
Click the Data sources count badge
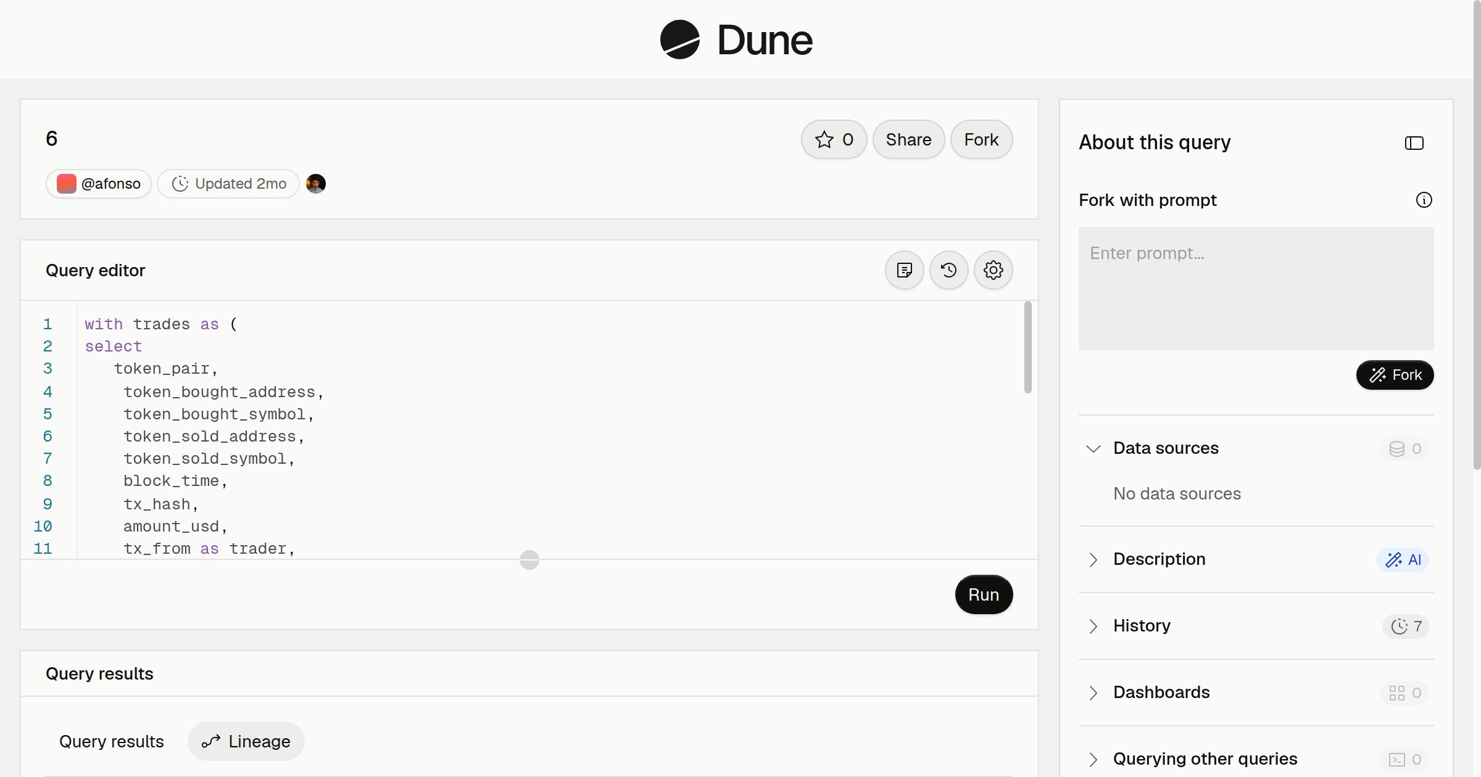click(x=1404, y=448)
